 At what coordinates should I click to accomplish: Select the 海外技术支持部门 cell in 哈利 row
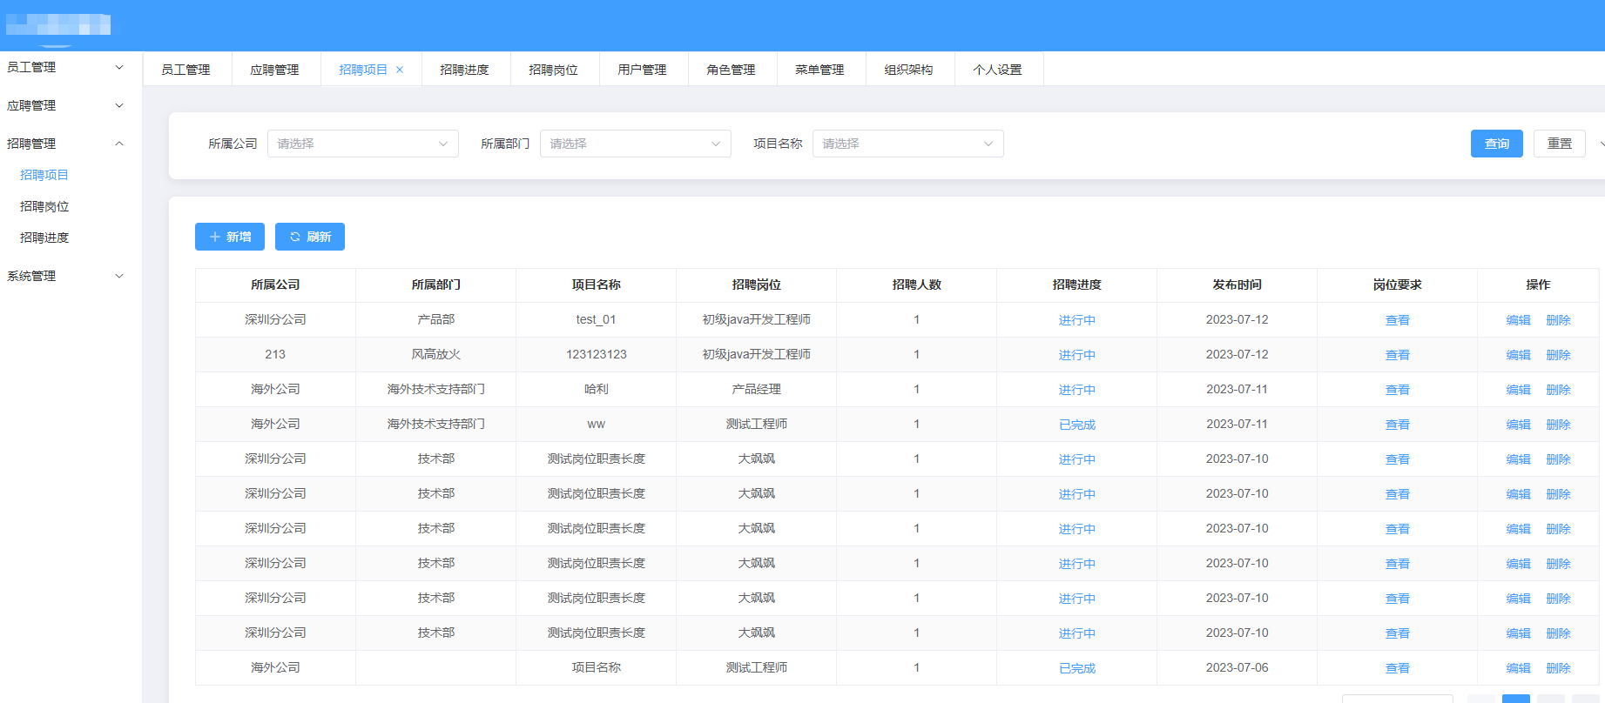click(x=436, y=389)
